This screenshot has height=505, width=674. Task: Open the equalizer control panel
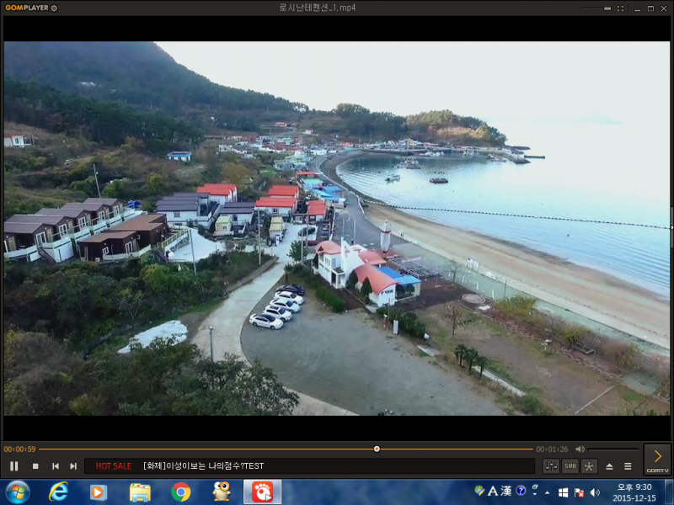[551, 466]
